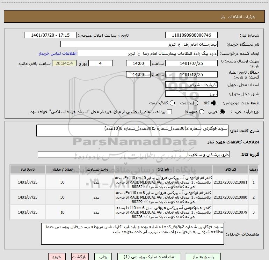Viewport: 269px width, 260px height.
Task: Click the 14:00 response deadline time field
Action: click(138, 63)
